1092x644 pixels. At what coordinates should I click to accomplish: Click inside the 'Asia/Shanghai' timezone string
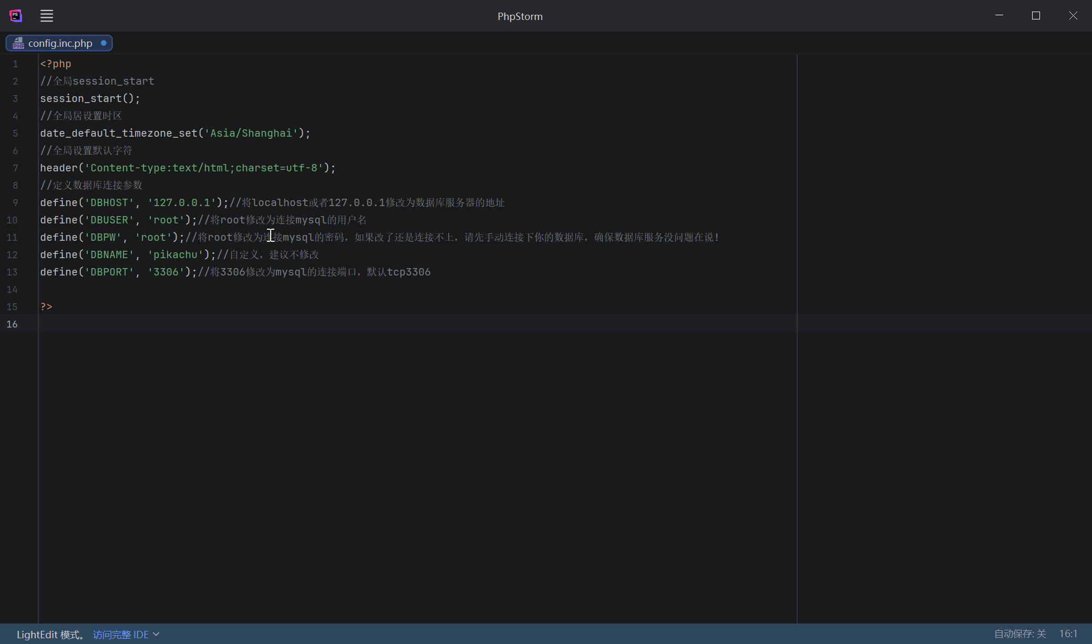[251, 134]
